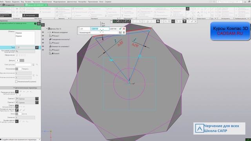
Task: Open help icon in green parameters header
Action: (35, 23)
